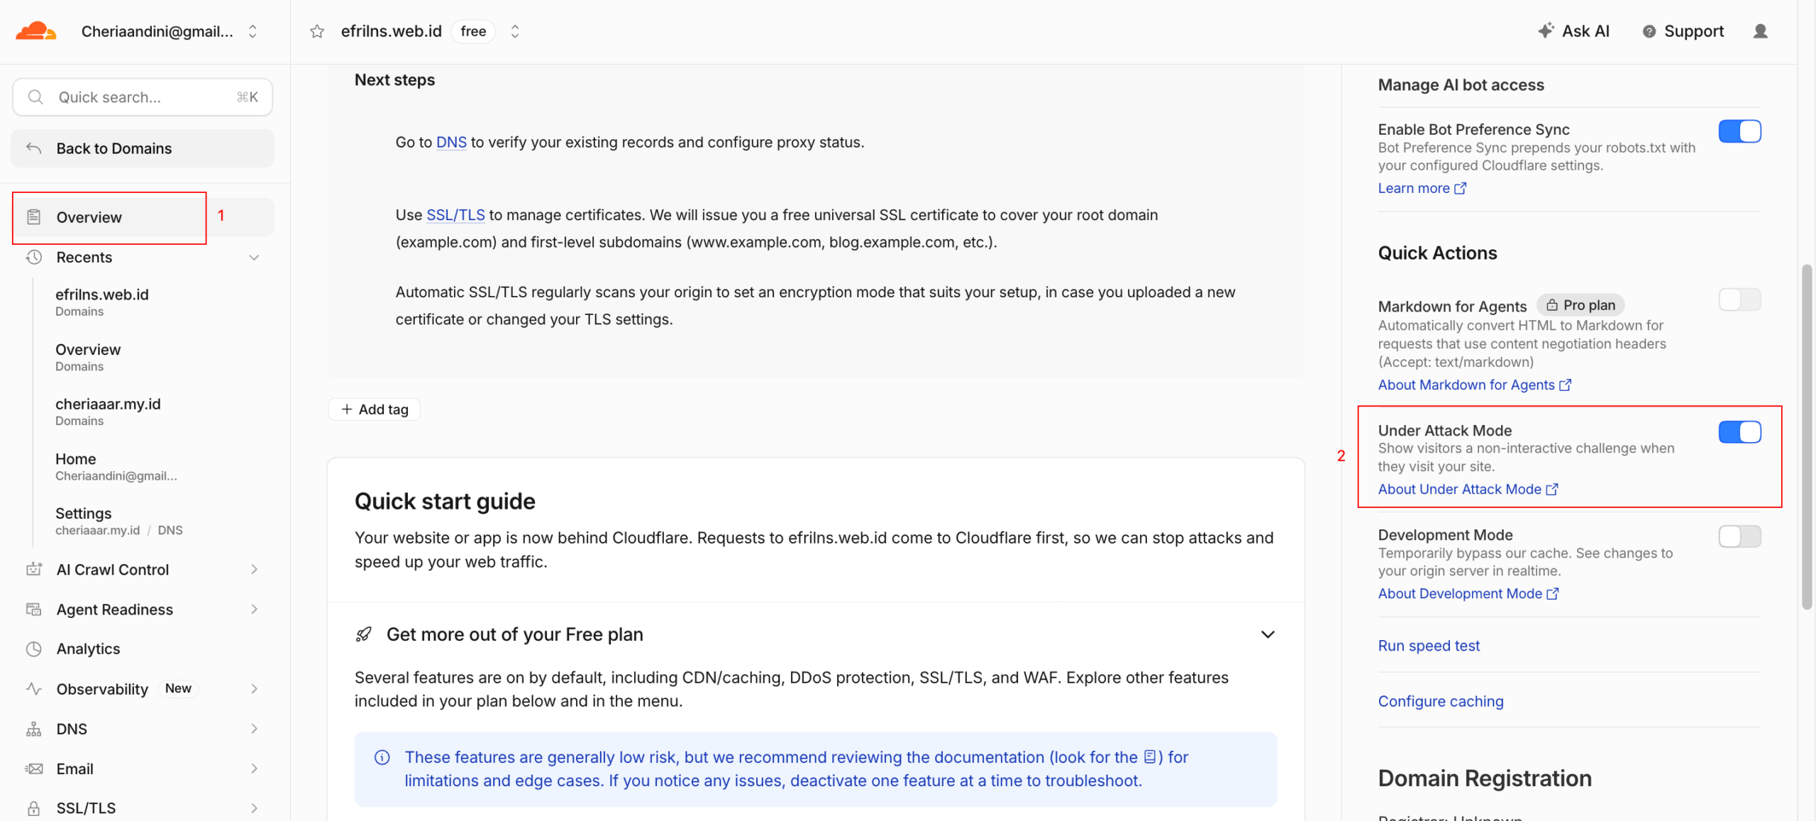1816x821 pixels.
Task: Collapse Get more out of Free plan
Action: (1268, 634)
